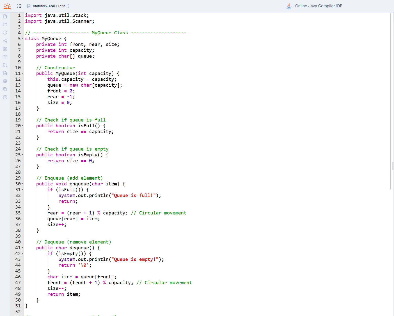394x316 pixels.
Task: Open the help question mark icon
Action: [5, 97]
